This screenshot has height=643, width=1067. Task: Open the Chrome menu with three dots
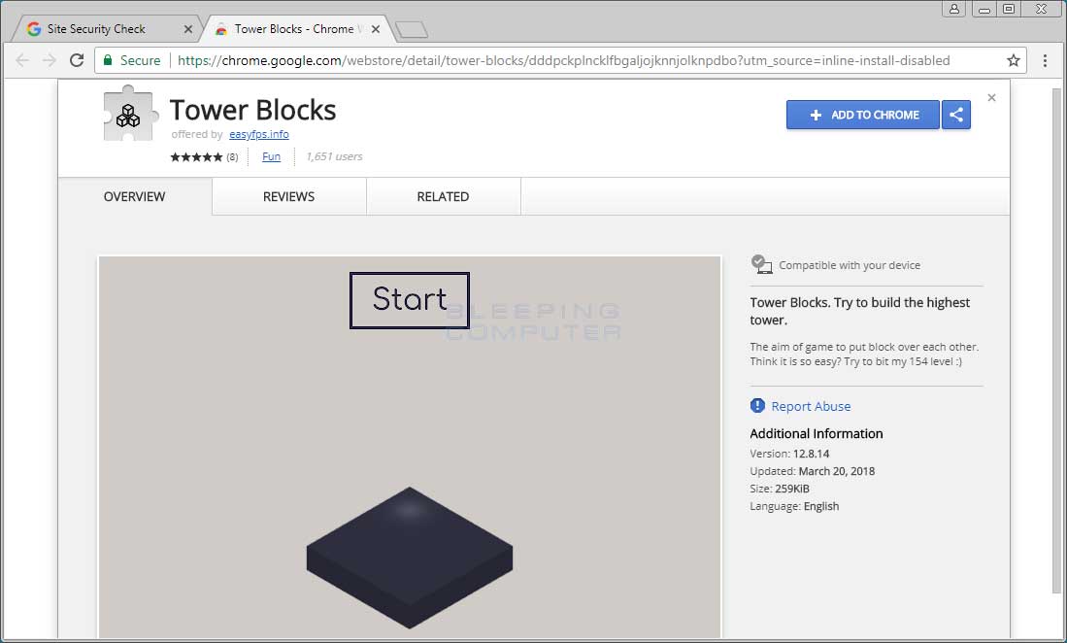click(x=1045, y=60)
